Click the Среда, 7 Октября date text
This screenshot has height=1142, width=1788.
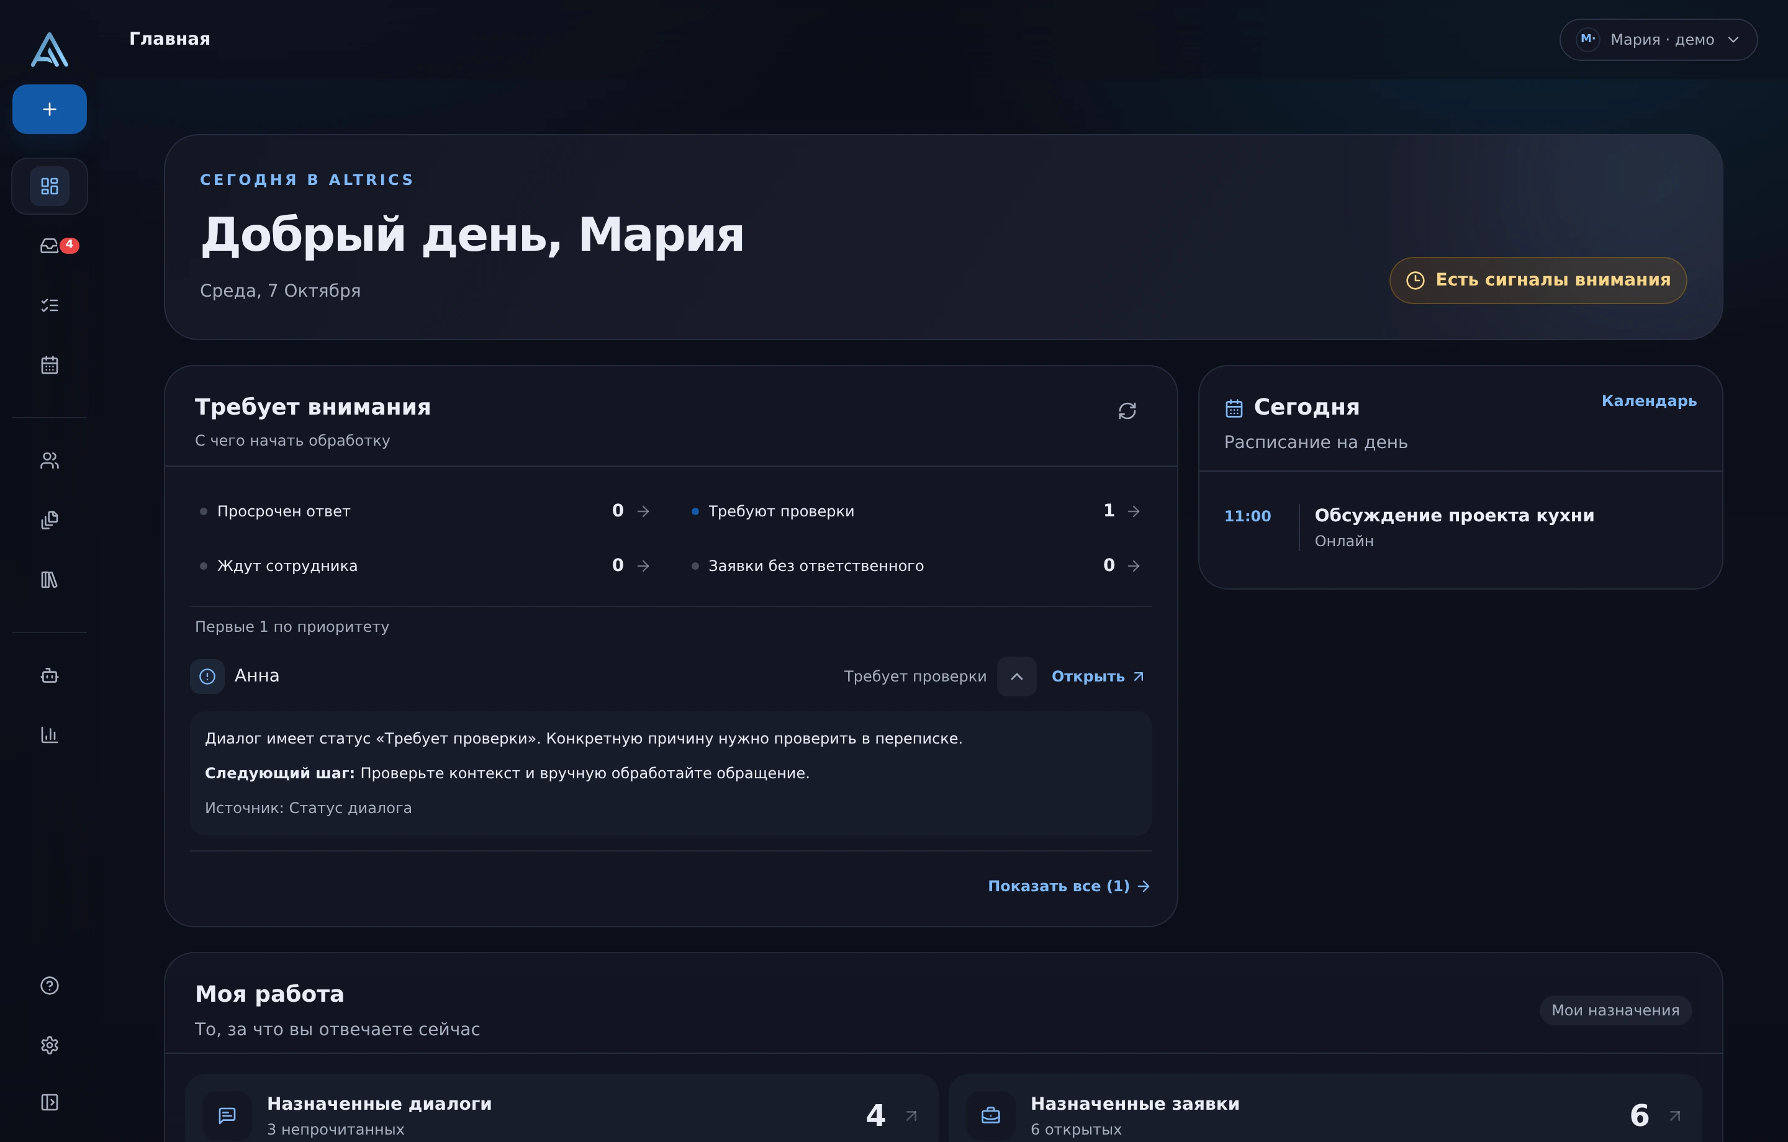280,290
